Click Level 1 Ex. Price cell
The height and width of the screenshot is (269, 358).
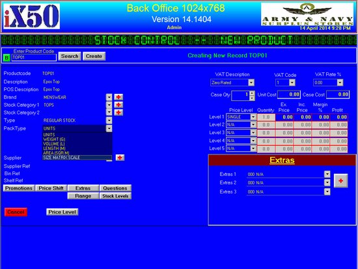[x=284, y=117]
